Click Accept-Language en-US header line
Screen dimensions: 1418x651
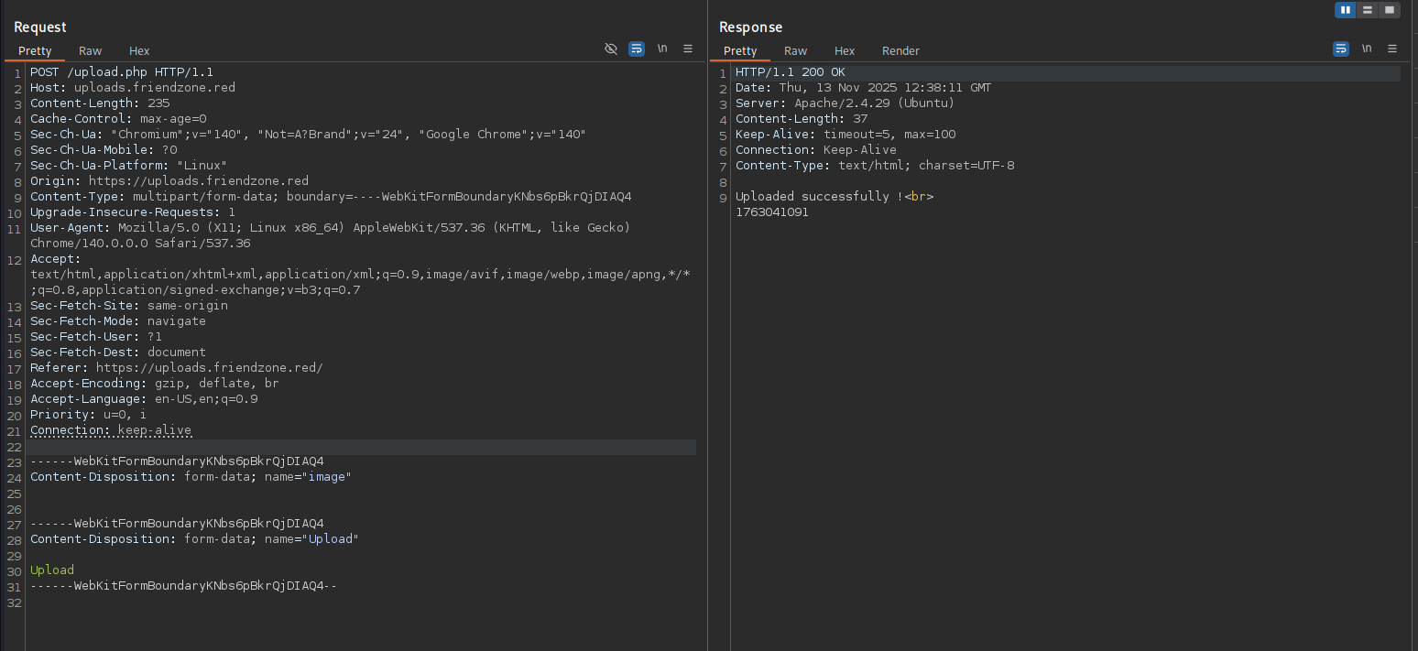(144, 399)
